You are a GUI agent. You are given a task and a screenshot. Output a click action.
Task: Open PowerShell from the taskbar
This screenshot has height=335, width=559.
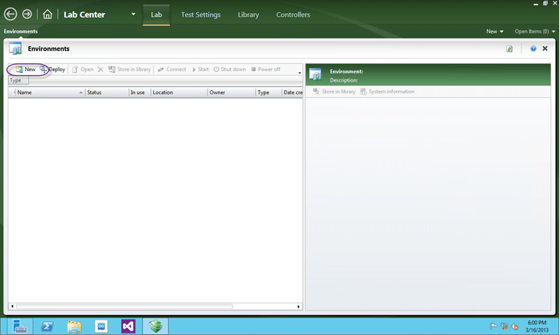(47, 327)
